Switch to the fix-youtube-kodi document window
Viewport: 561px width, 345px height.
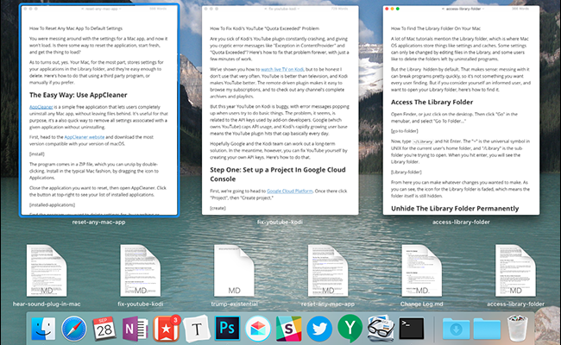point(280,86)
